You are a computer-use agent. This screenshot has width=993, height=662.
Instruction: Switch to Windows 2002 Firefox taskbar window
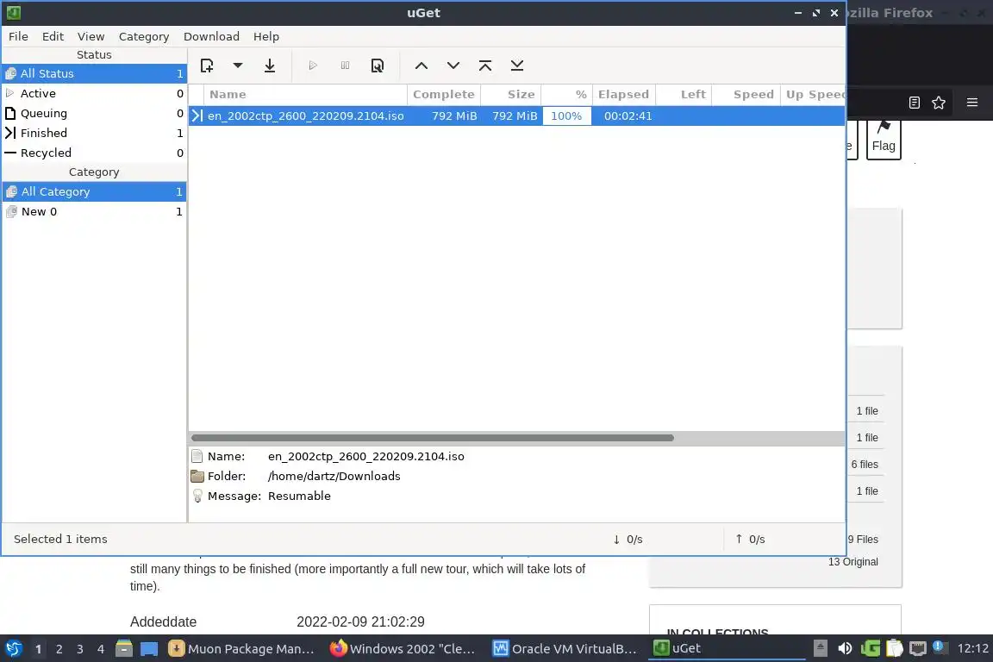tap(403, 649)
